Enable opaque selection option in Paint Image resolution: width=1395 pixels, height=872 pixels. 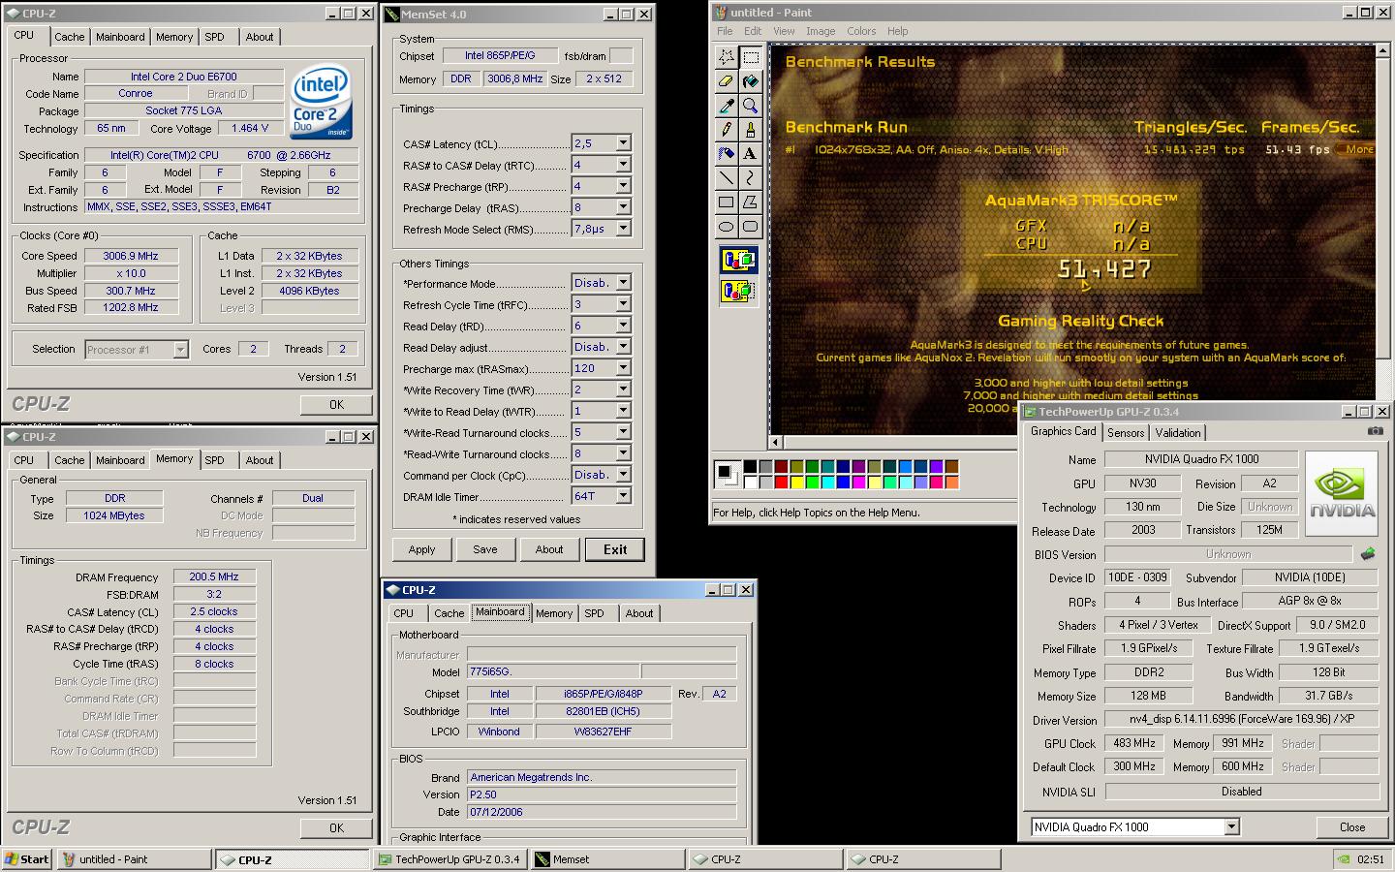[x=738, y=261]
